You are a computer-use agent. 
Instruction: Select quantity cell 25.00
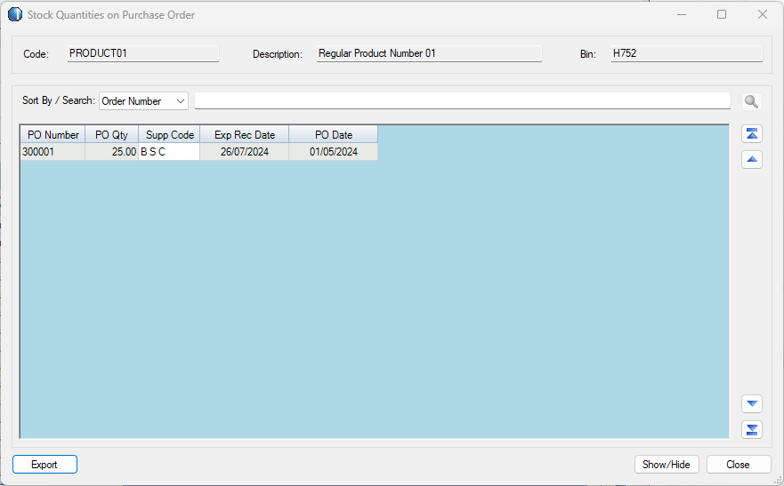click(x=111, y=152)
